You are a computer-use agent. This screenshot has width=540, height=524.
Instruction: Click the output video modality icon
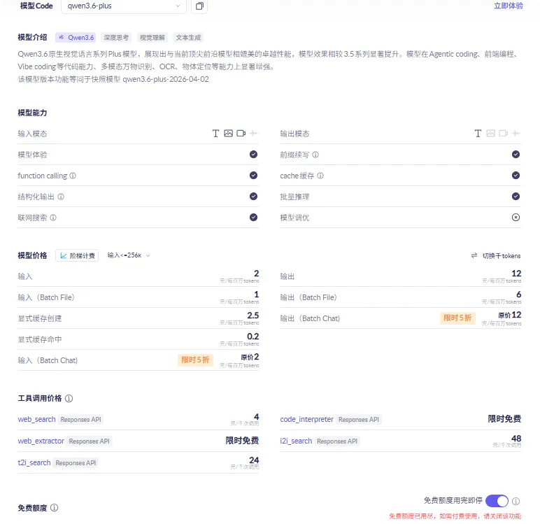(x=503, y=134)
